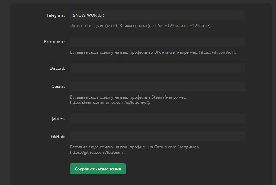The height and width of the screenshot is (185, 276).
Task: Click the ВКонтакте: field label
Action: coord(54,42)
